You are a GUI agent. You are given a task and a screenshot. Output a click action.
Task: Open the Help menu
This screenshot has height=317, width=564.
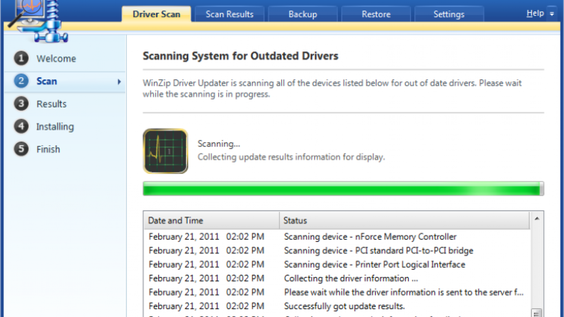pos(535,13)
